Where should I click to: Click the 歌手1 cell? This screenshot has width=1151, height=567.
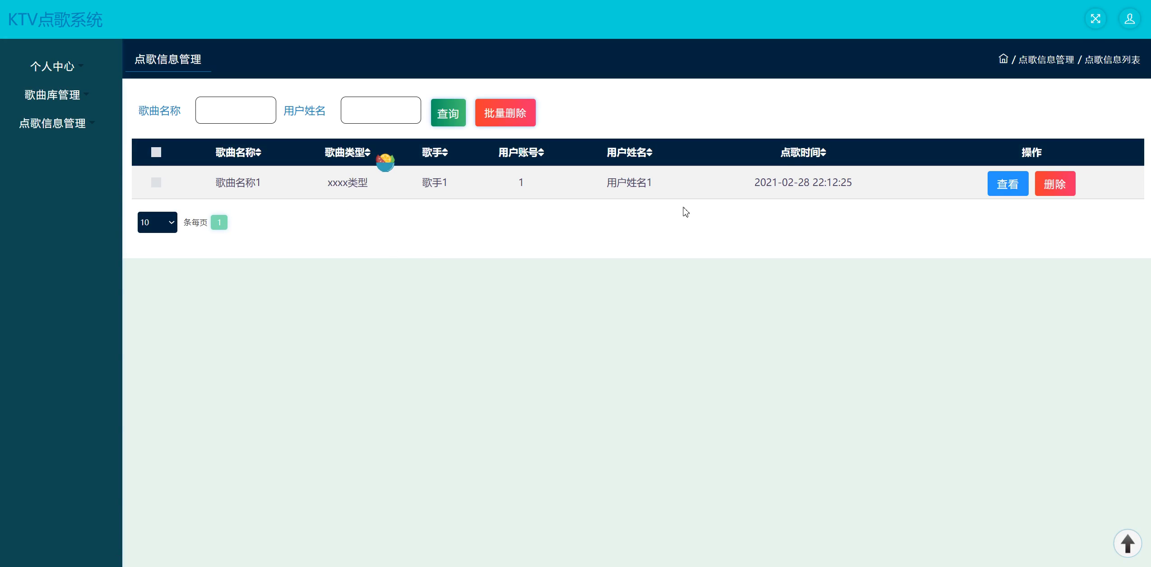point(435,182)
